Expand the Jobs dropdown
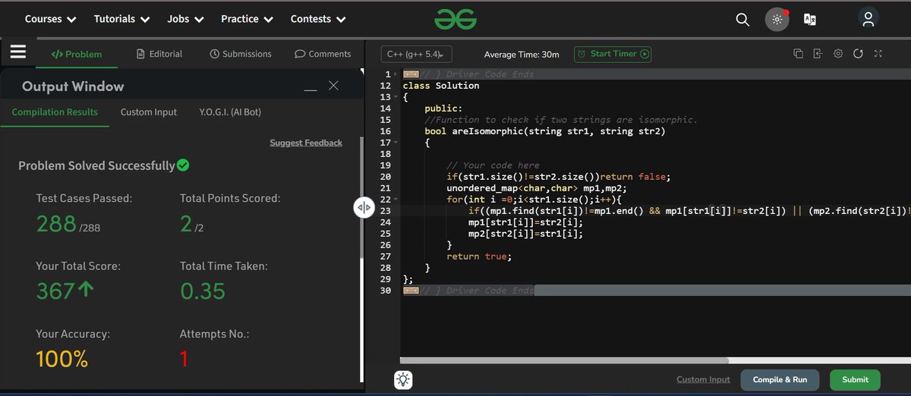The image size is (911, 396). pos(185,19)
